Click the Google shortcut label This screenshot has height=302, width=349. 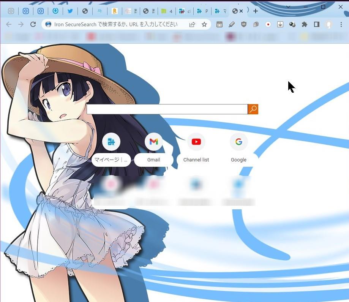[x=238, y=160]
